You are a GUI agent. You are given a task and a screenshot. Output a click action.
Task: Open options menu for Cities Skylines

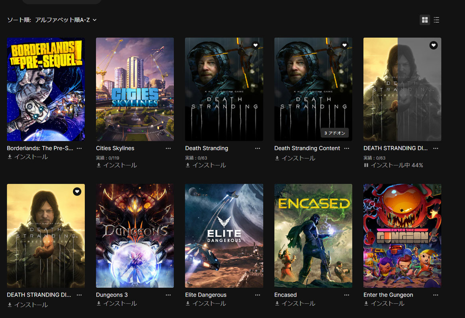(168, 148)
